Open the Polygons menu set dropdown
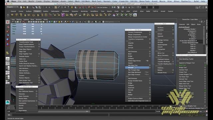The height and width of the screenshot is (120, 213). [12, 7]
